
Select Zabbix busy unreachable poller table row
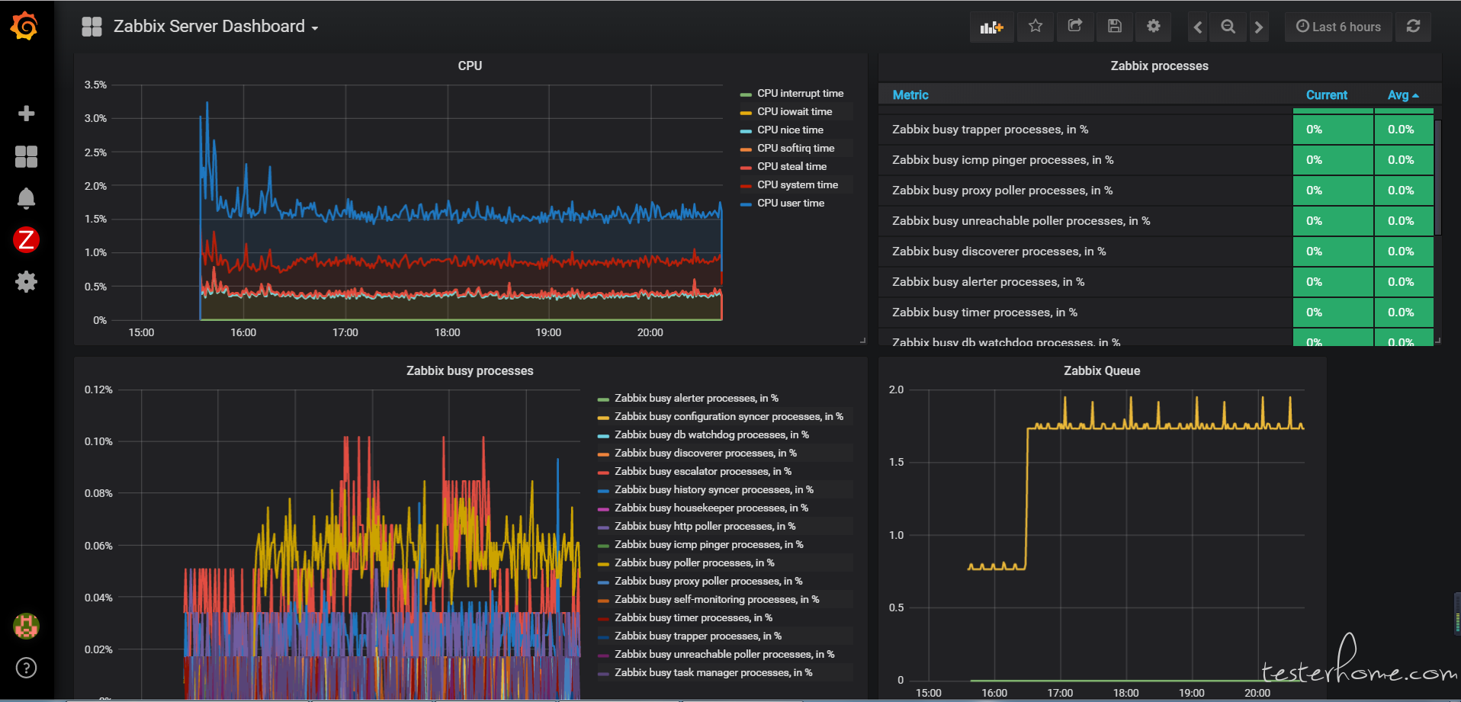click(1156, 221)
